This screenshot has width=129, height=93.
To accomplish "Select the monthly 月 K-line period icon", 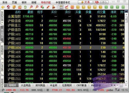I will (x=89, y=7).
